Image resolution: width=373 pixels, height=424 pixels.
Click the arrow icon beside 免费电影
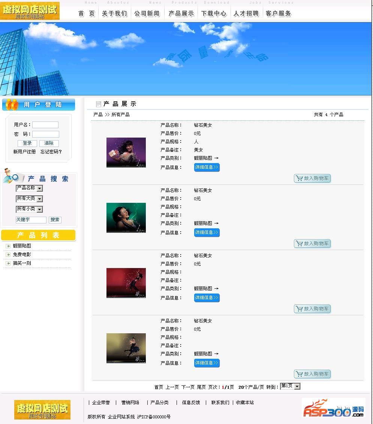(8, 255)
